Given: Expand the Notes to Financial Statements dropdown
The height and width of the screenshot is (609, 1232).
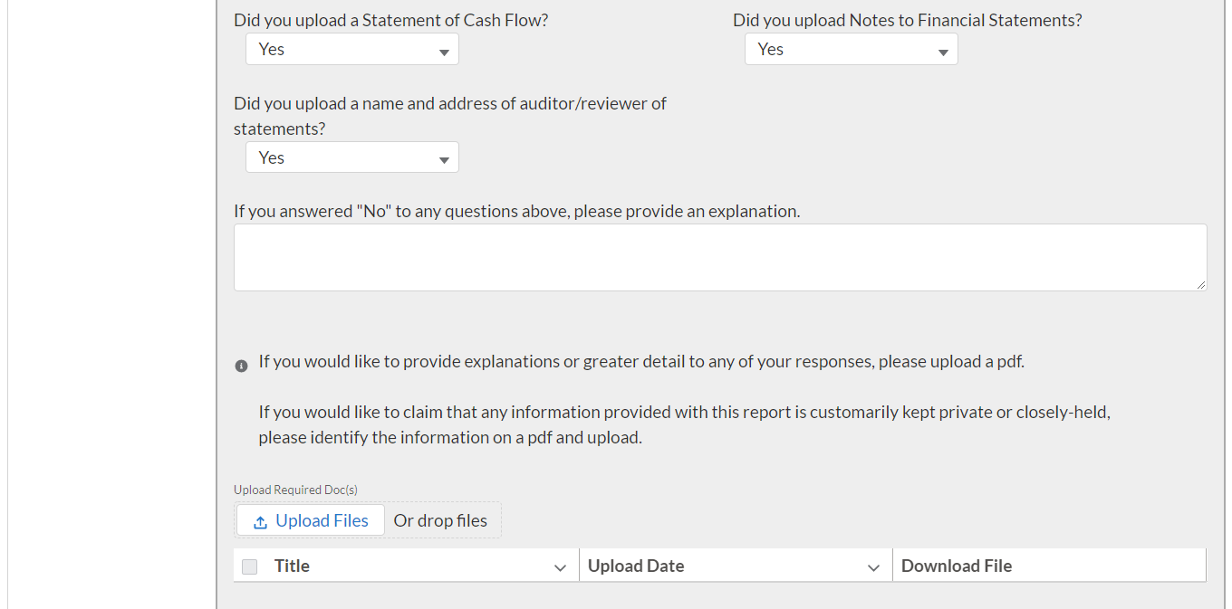Looking at the screenshot, I should [x=851, y=50].
